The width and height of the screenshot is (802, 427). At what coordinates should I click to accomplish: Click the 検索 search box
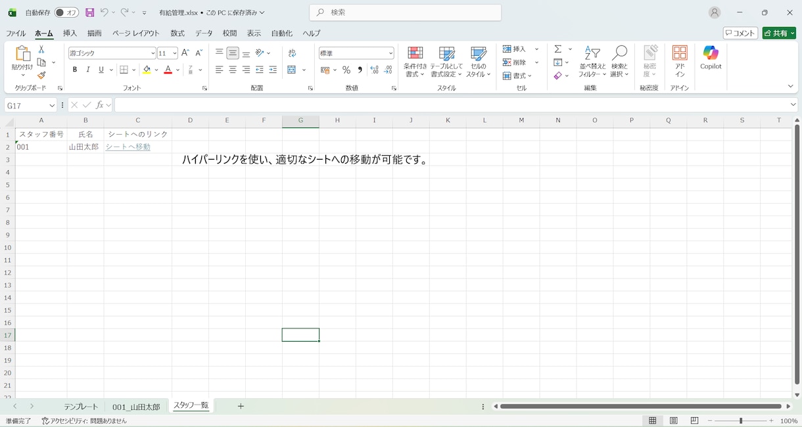coord(406,12)
